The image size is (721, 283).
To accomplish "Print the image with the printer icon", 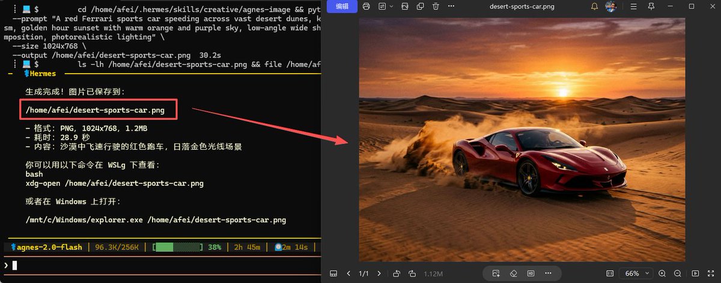I will [x=367, y=7].
